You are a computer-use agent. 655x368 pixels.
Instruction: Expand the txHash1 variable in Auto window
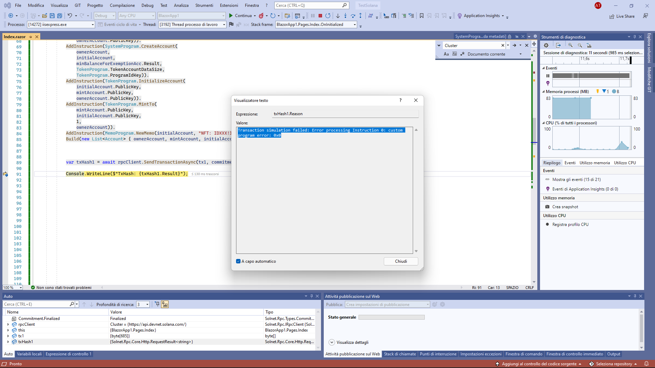click(8, 342)
